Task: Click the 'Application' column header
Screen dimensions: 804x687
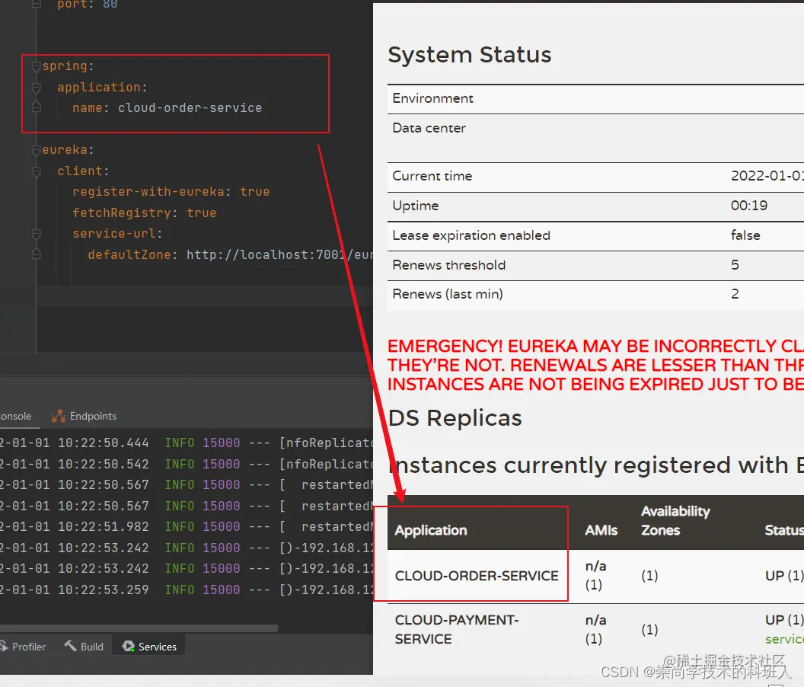Action: coord(431,531)
